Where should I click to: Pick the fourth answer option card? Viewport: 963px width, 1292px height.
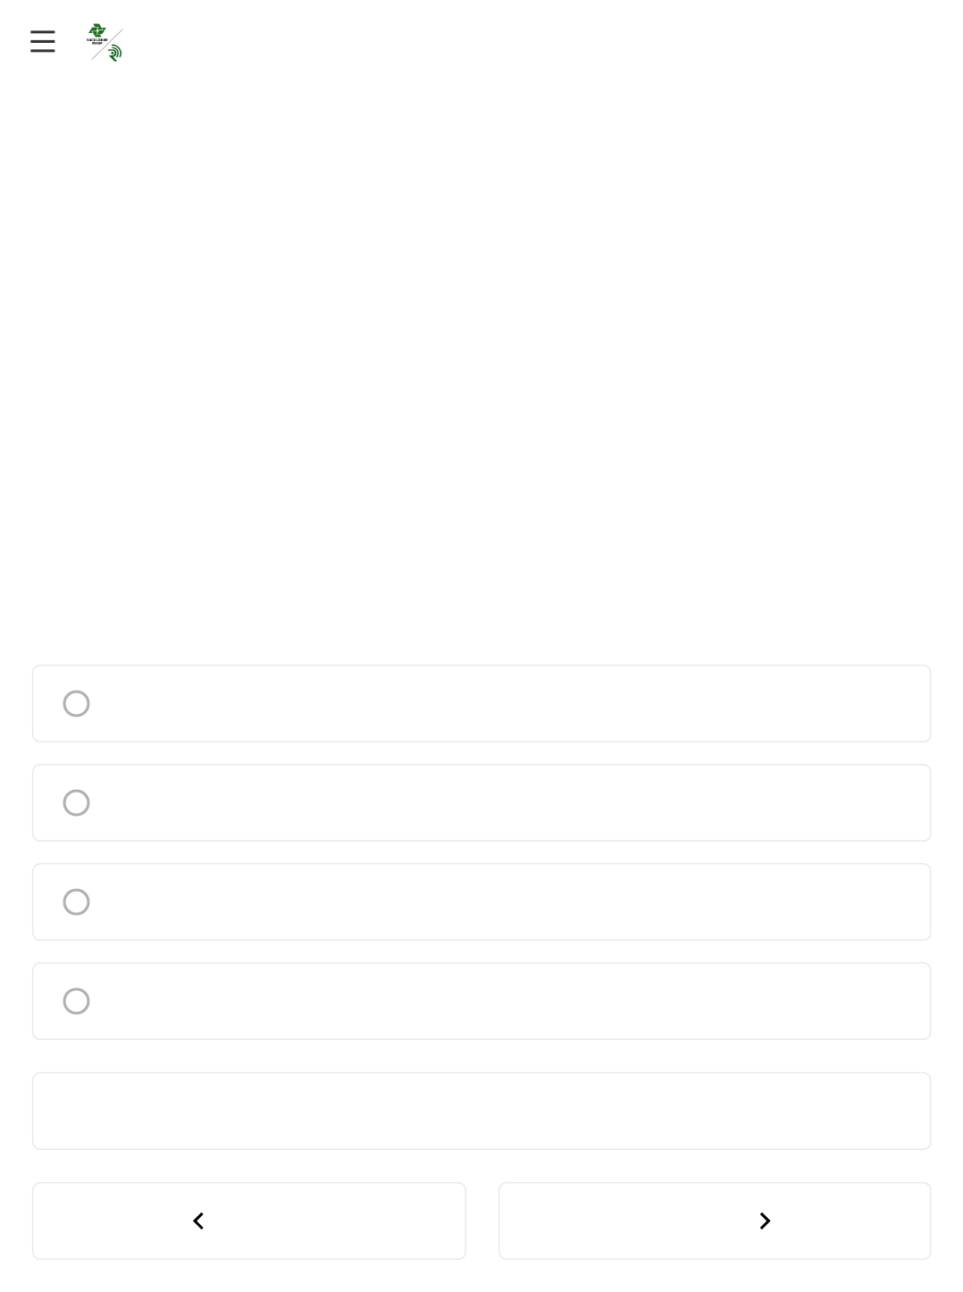[500, 1002]
